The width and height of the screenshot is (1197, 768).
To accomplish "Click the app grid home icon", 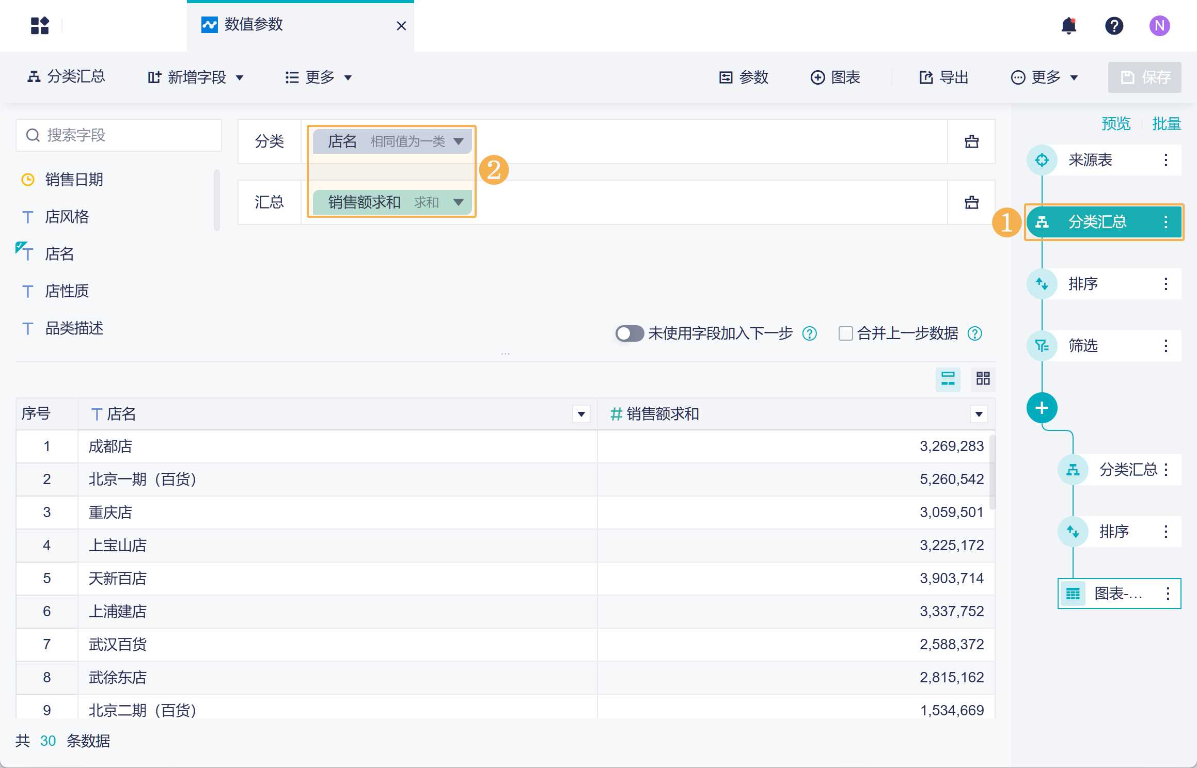I will [40, 26].
